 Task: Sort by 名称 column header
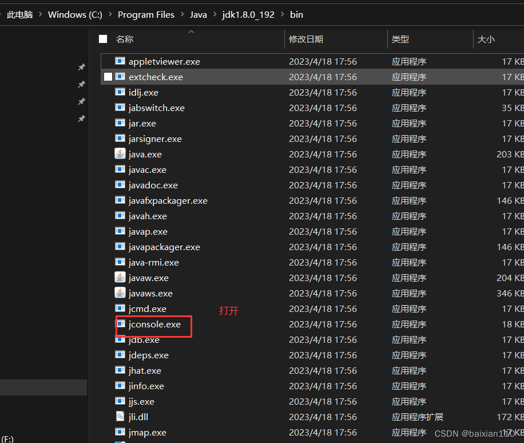[x=124, y=39]
